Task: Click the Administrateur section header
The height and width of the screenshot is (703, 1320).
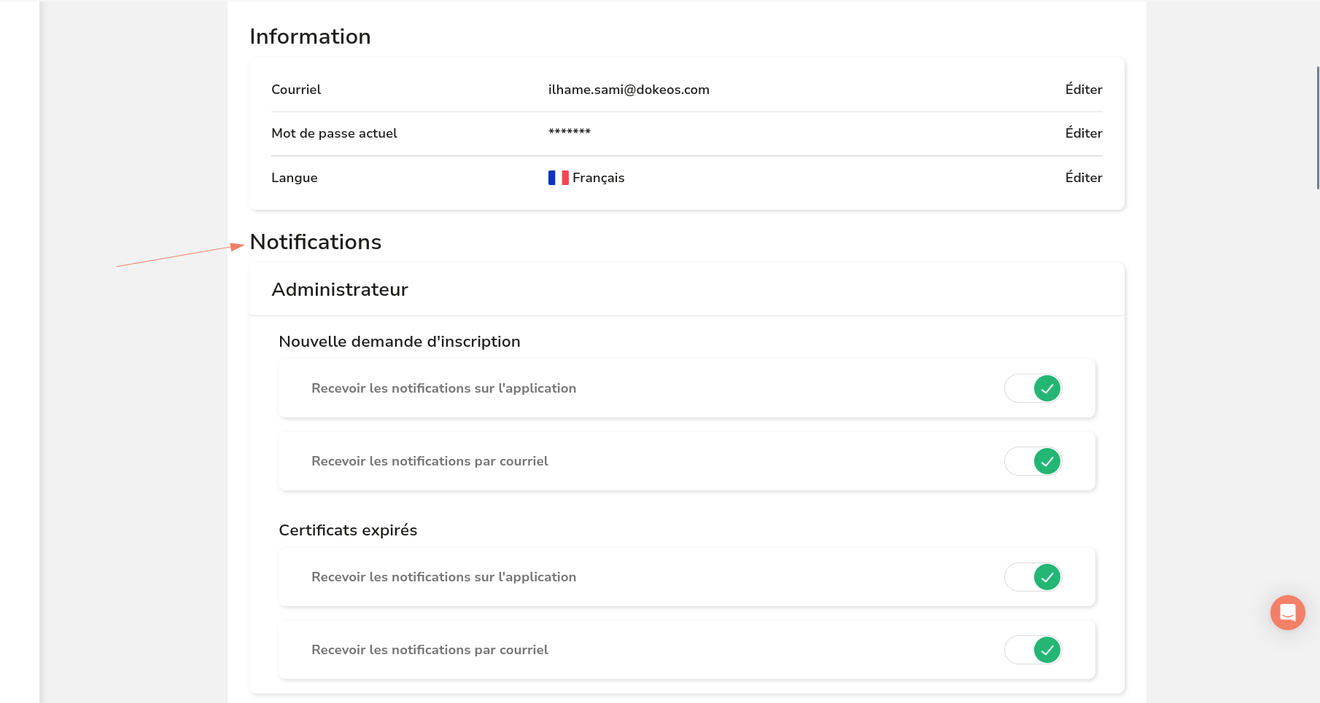Action: 340,290
